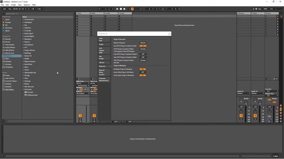Open the 1 Bar quantization dropdown
The height and width of the screenshot is (159, 284).
click(x=40, y=9)
